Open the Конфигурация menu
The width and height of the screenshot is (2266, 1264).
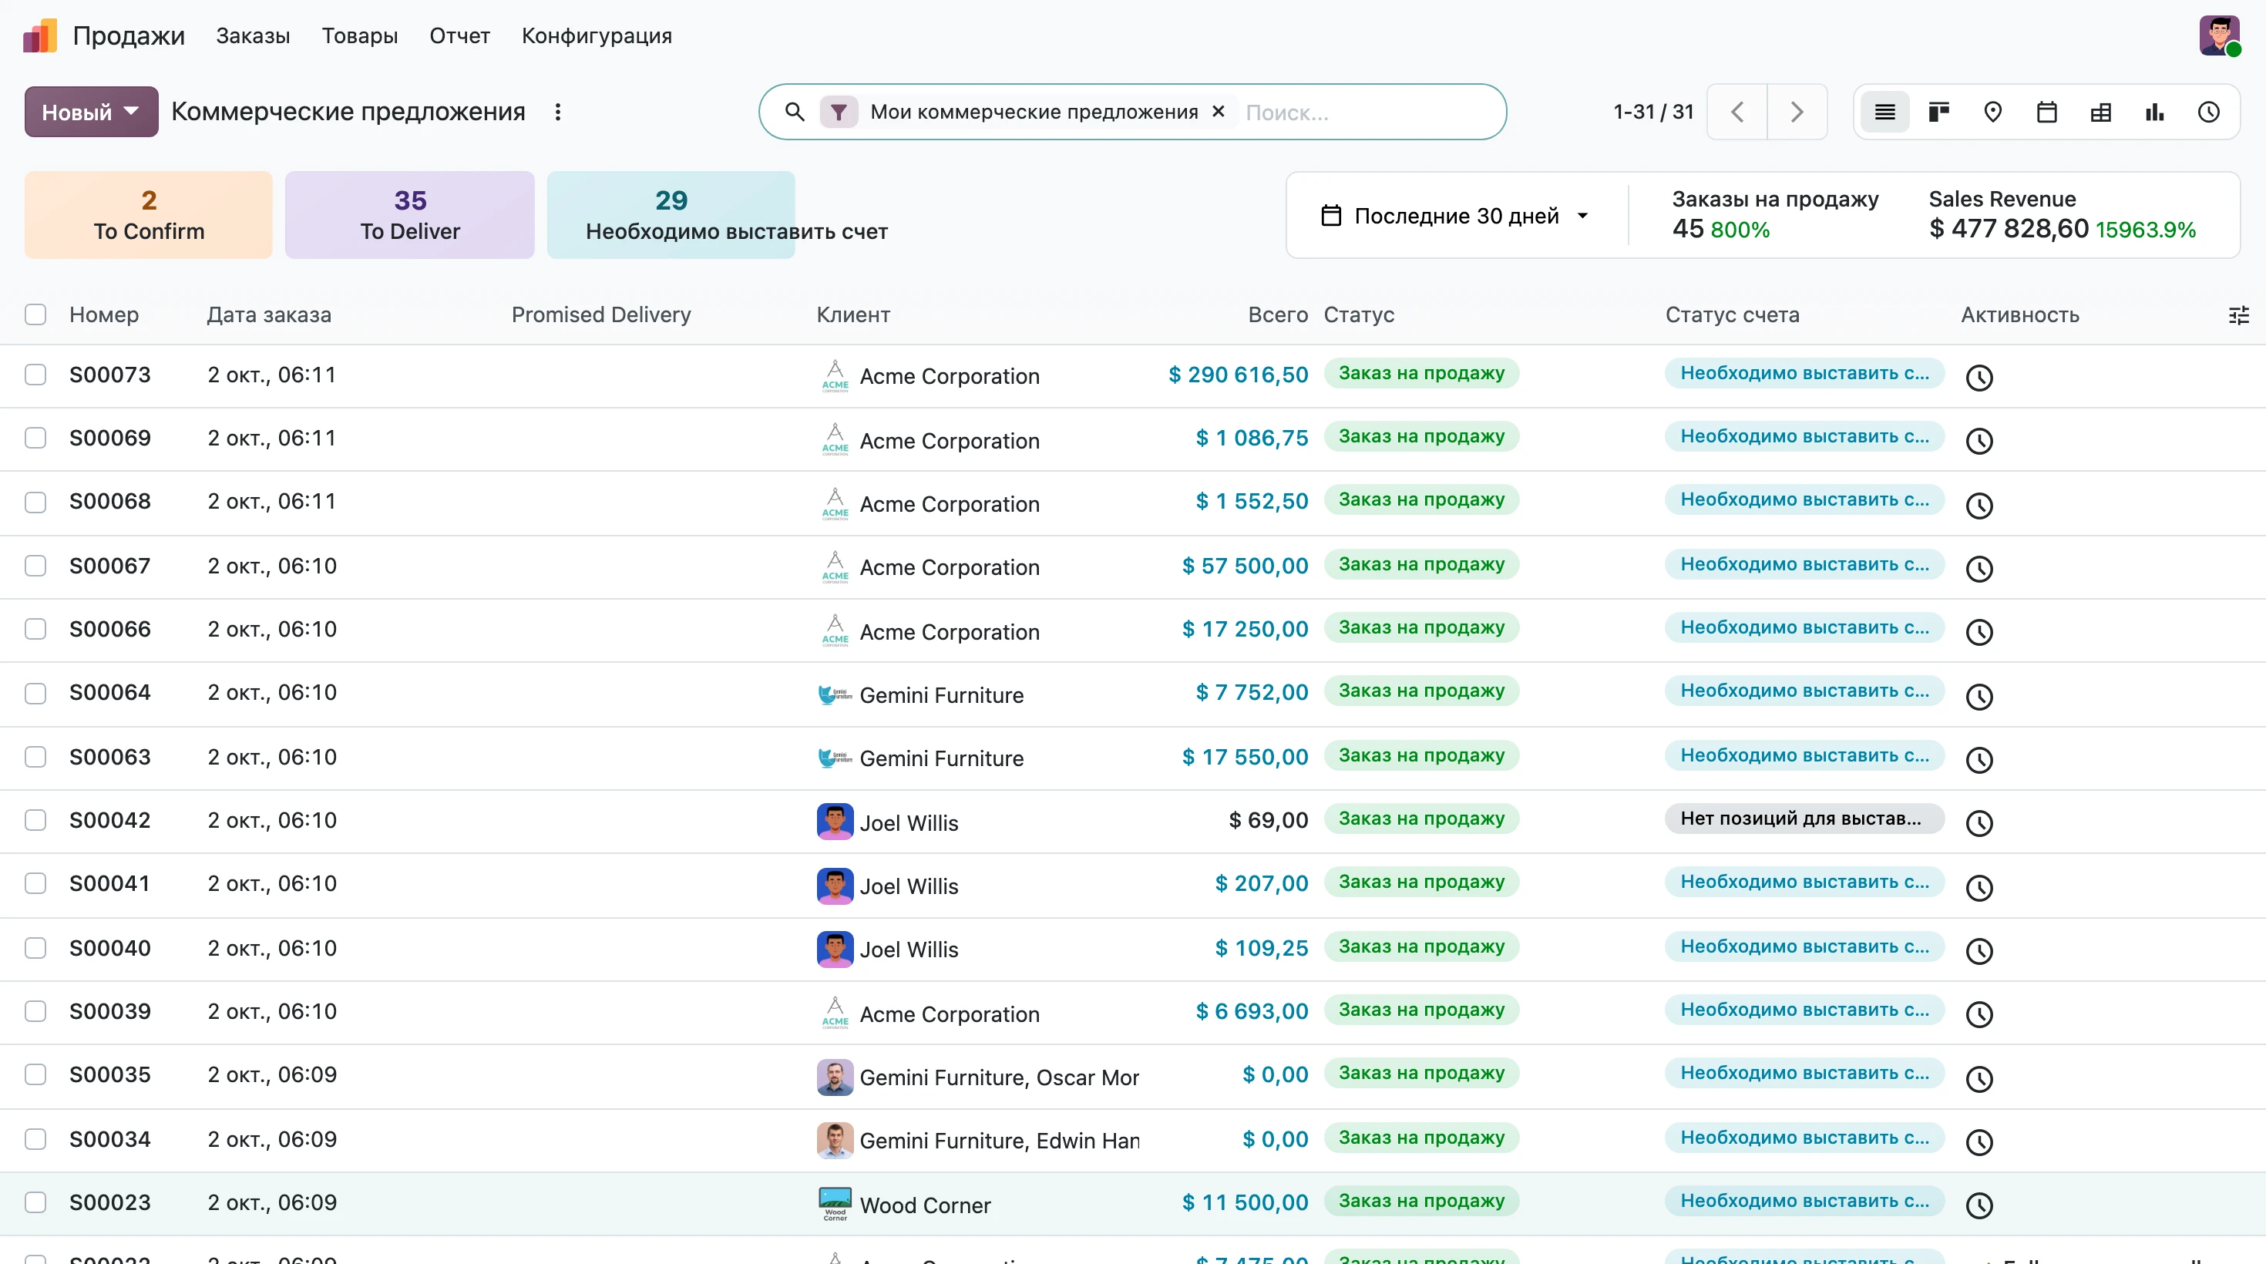pyautogui.click(x=597, y=36)
